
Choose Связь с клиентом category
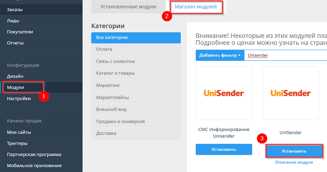(136, 61)
